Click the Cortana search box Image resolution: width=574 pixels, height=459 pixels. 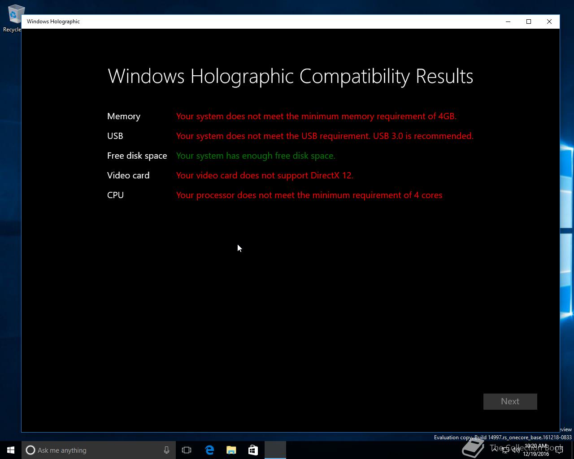(x=98, y=450)
